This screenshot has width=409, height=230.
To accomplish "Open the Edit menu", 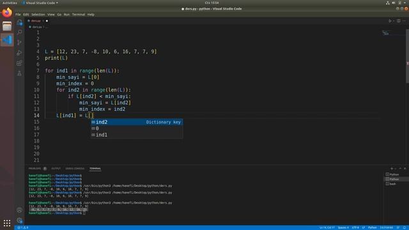I will pos(26,15).
